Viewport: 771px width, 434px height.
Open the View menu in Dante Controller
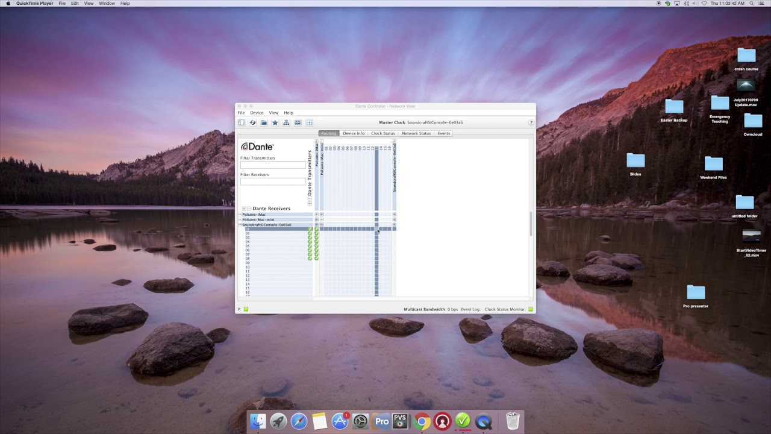click(273, 113)
